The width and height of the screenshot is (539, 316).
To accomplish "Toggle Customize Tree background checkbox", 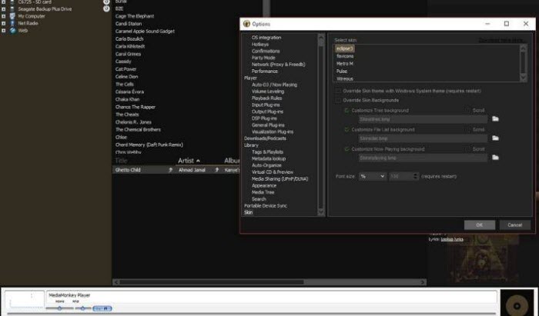I will click(346, 111).
